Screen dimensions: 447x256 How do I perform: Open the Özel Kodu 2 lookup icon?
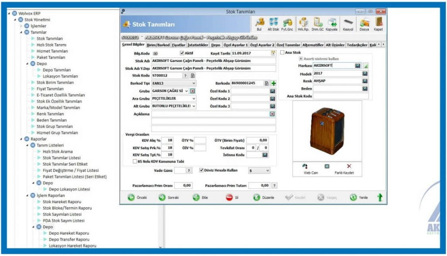(272, 99)
